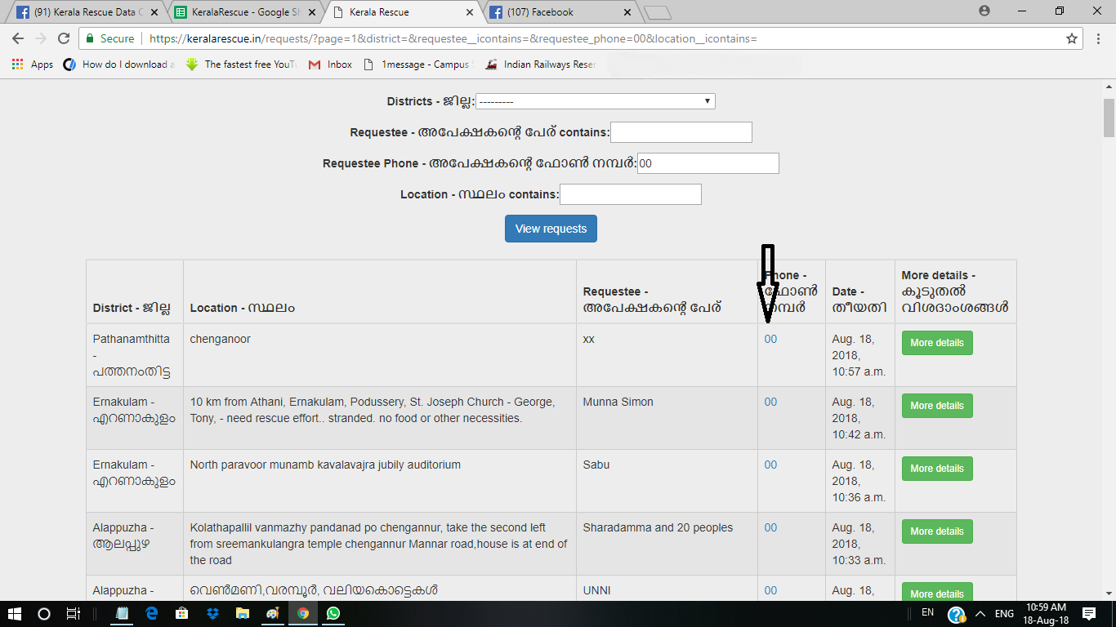This screenshot has height=627, width=1116.
Task: Click the Requestee name contains field
Action: (x=681, y=132)
